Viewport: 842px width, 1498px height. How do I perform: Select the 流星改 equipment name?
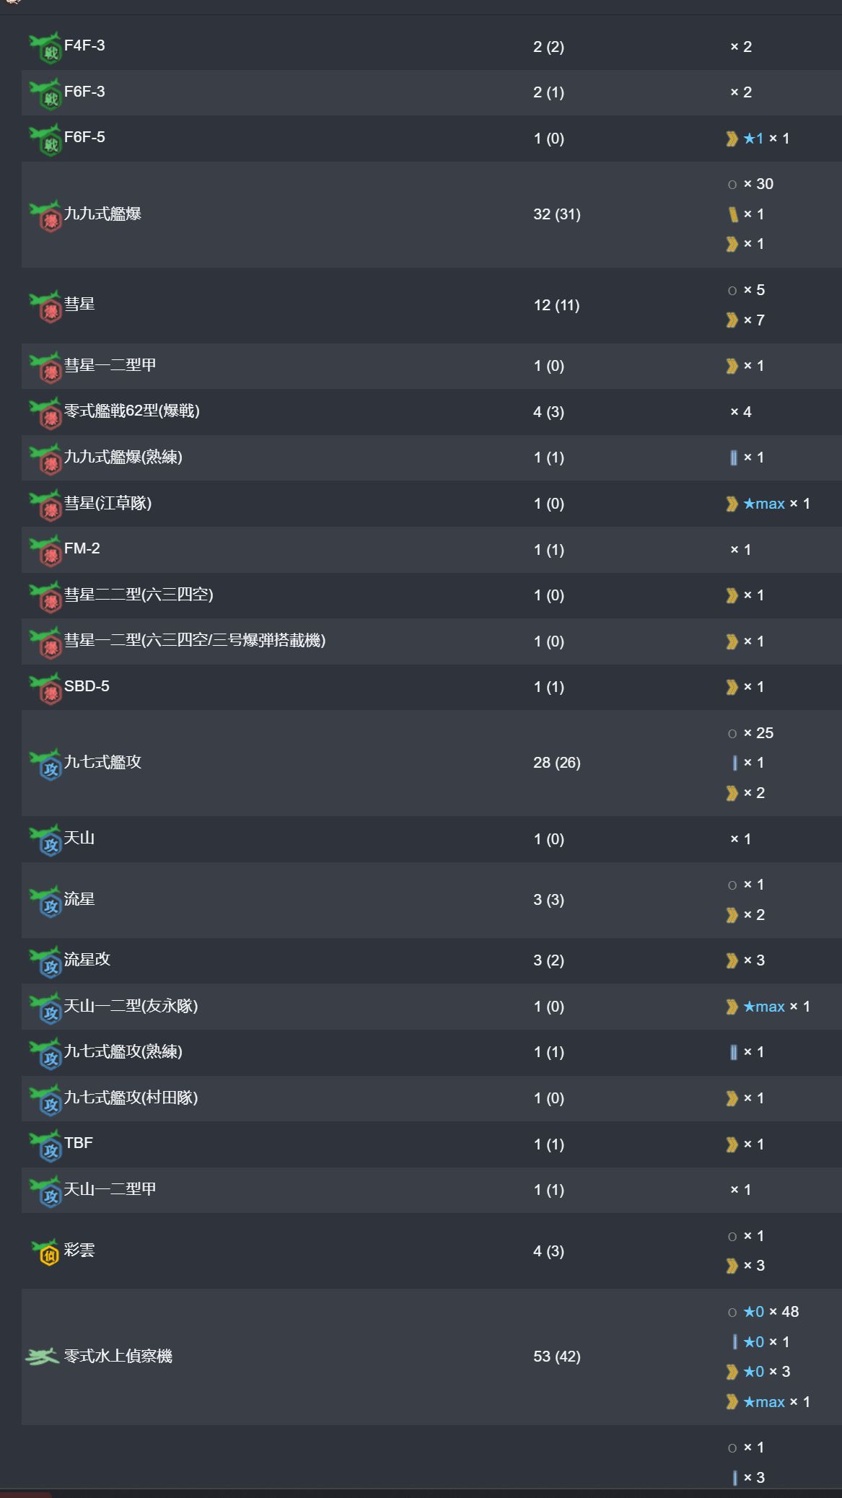coord(87,960)
